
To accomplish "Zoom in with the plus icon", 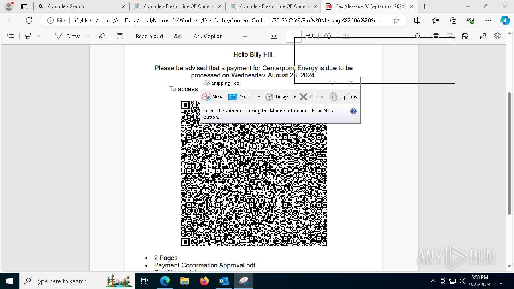I will [259, 36].
